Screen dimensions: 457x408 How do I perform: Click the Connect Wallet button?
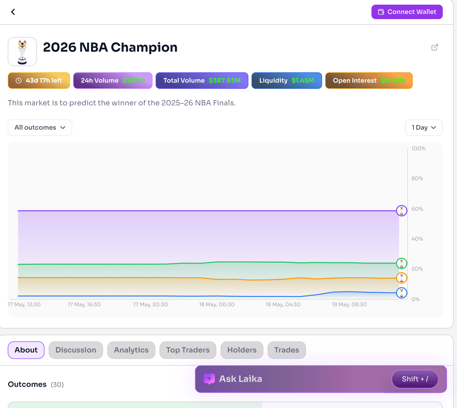pyautogui.click(x=407, y=12)
